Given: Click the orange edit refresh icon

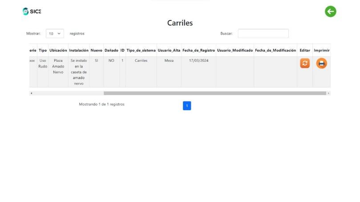Looking at the screenshot, I should (x=305, y=63).
